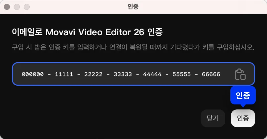Screen dimensions: 267x139
Task: Click the 이메일로 word in the heading
Action: coord(27,32)
